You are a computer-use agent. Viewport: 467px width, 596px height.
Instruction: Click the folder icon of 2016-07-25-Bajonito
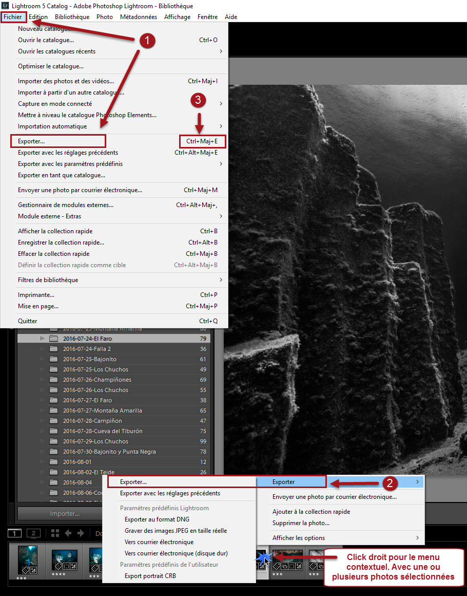tap(53, 359)
